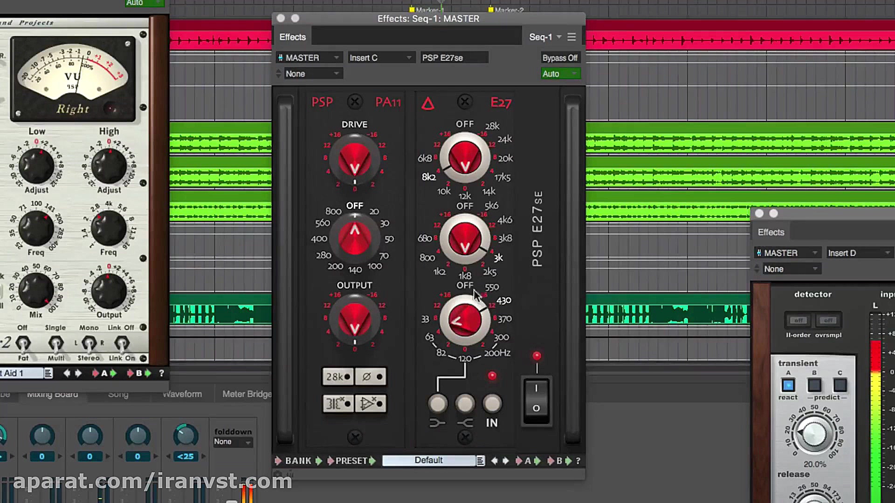
Task: Expand the MASTER channel dropdown
Action: click(x=309, y=58)
